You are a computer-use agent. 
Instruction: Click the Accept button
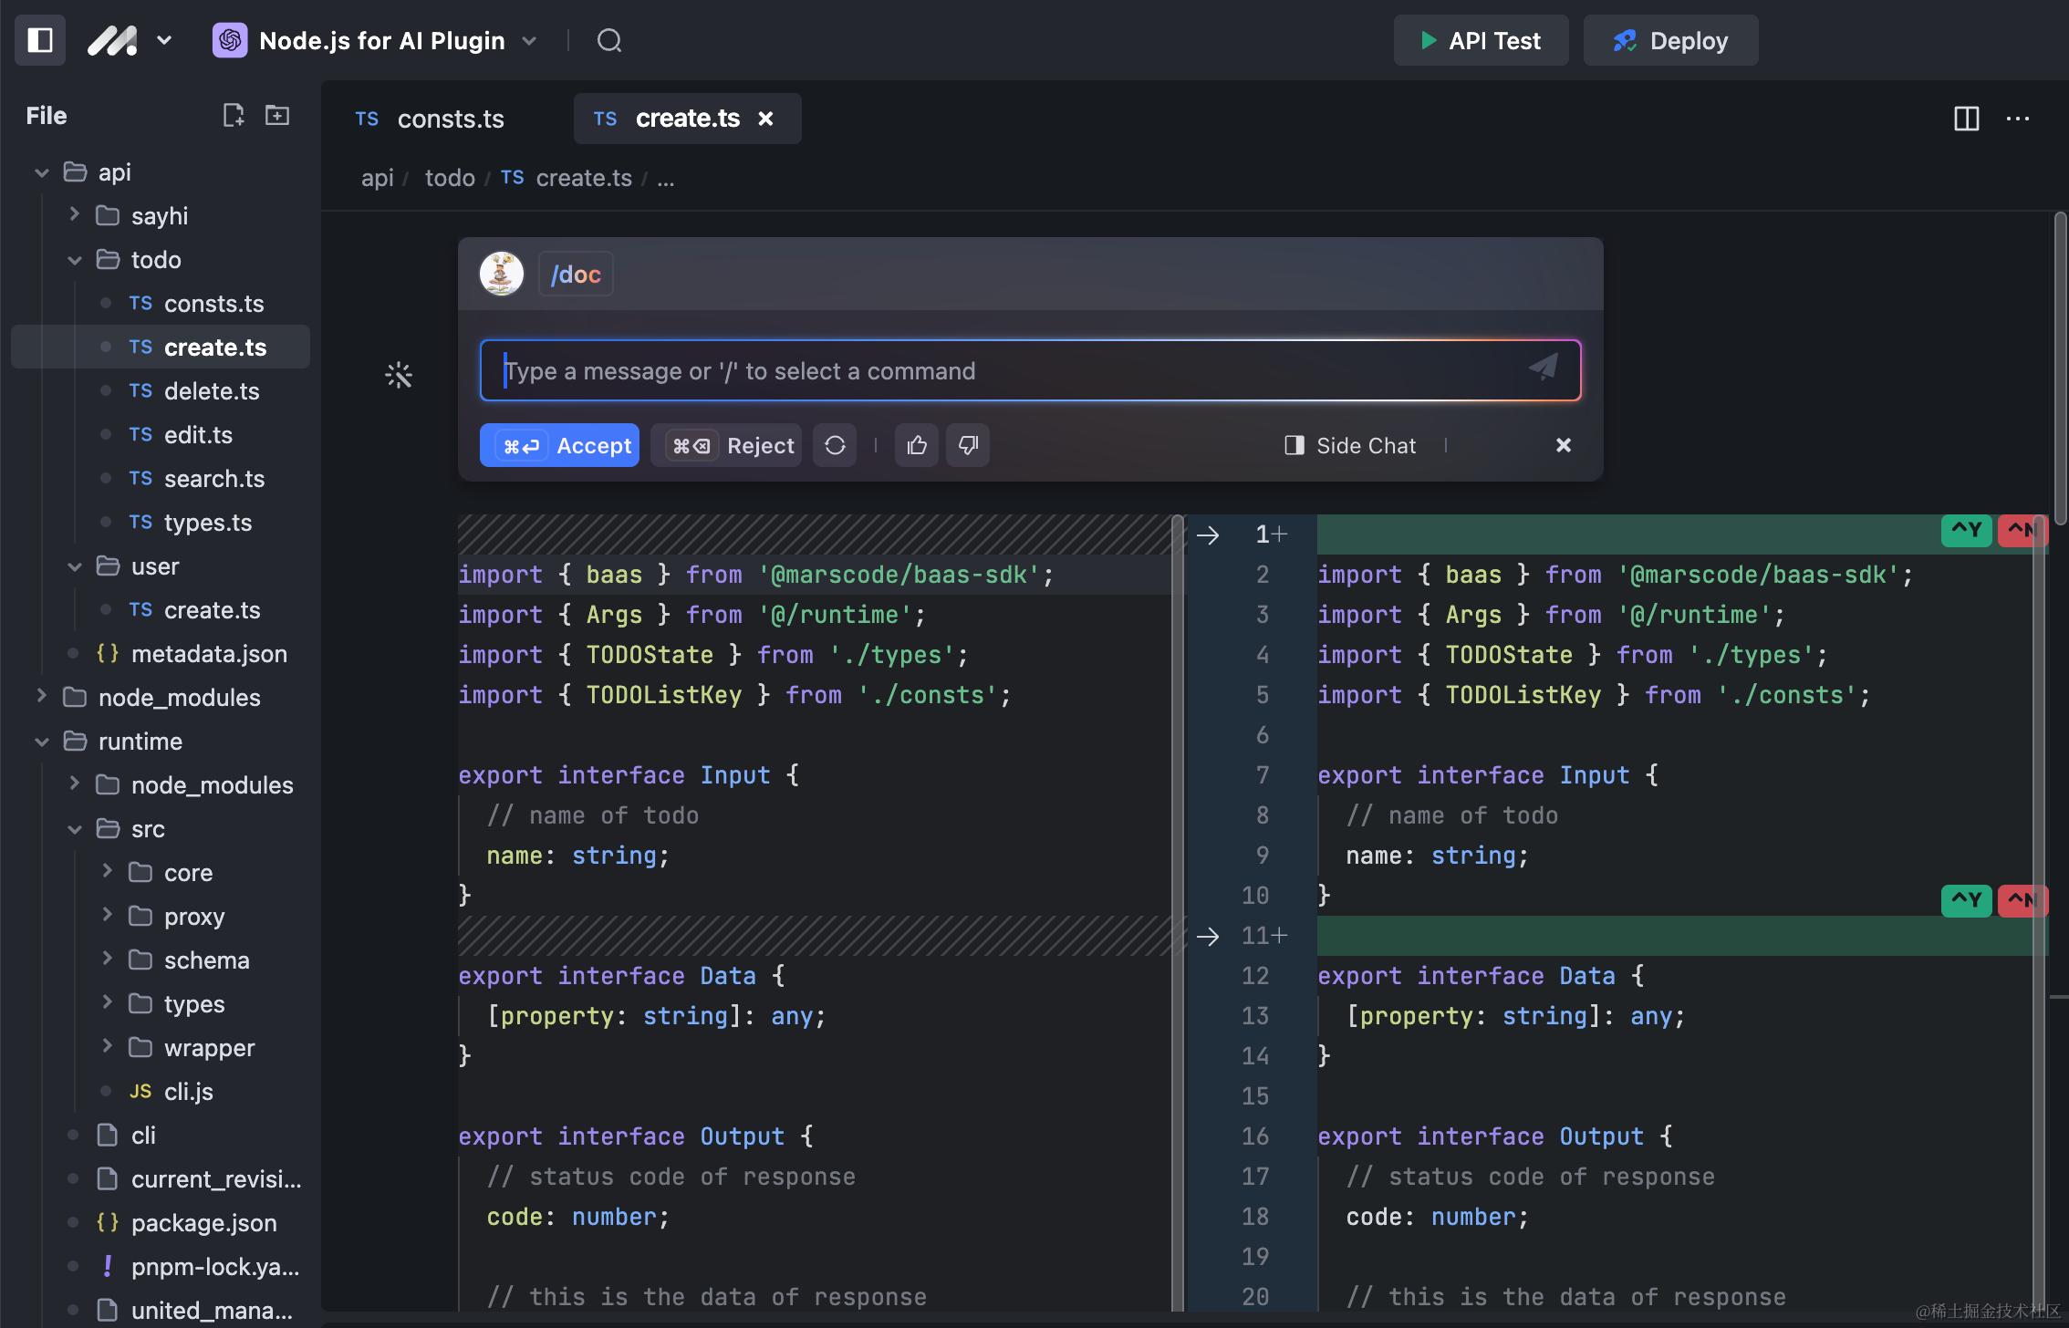[559, 445]
